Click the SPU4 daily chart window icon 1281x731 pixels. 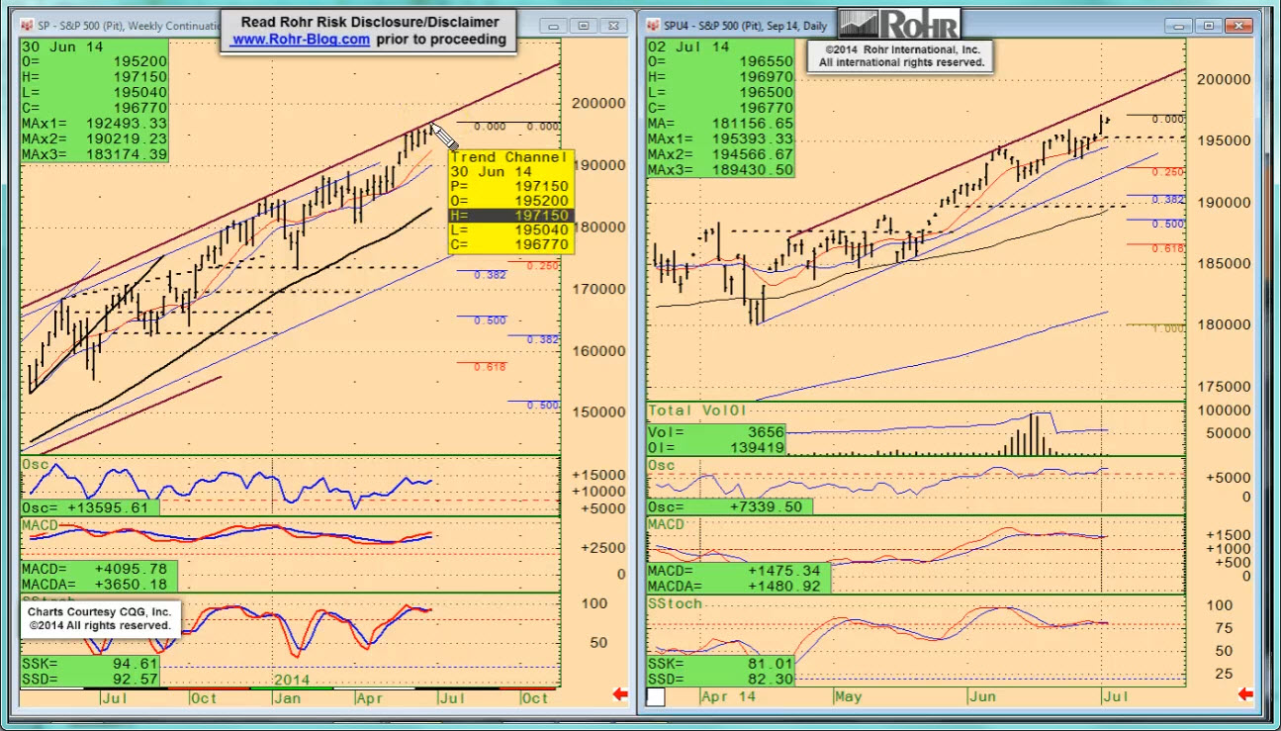point(655,25)
